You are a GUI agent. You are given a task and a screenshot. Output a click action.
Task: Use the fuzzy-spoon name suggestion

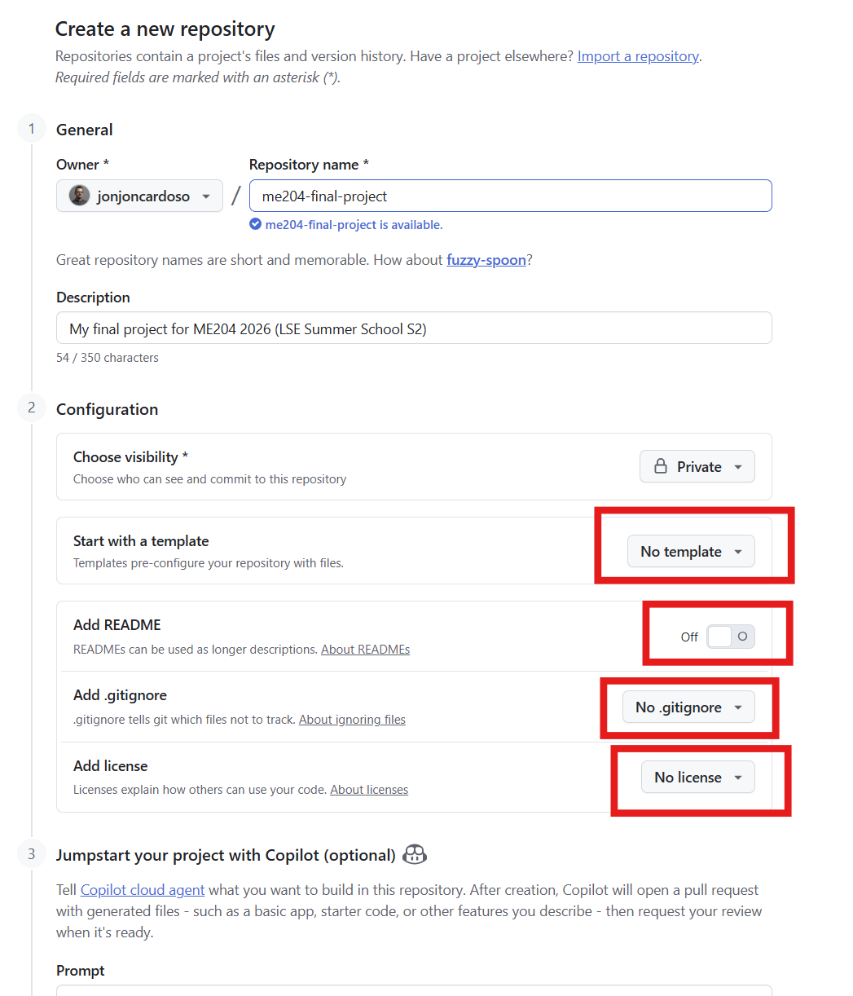(x=486, y=260)
